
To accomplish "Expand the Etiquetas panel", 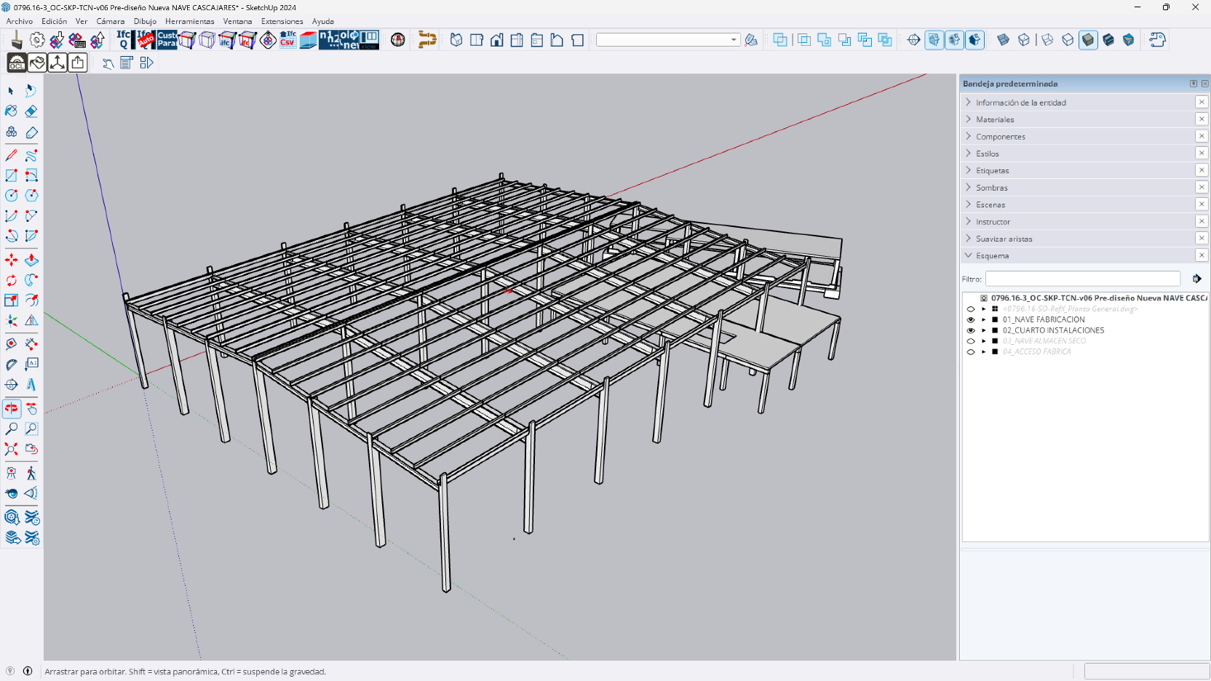I will [993, 171].
